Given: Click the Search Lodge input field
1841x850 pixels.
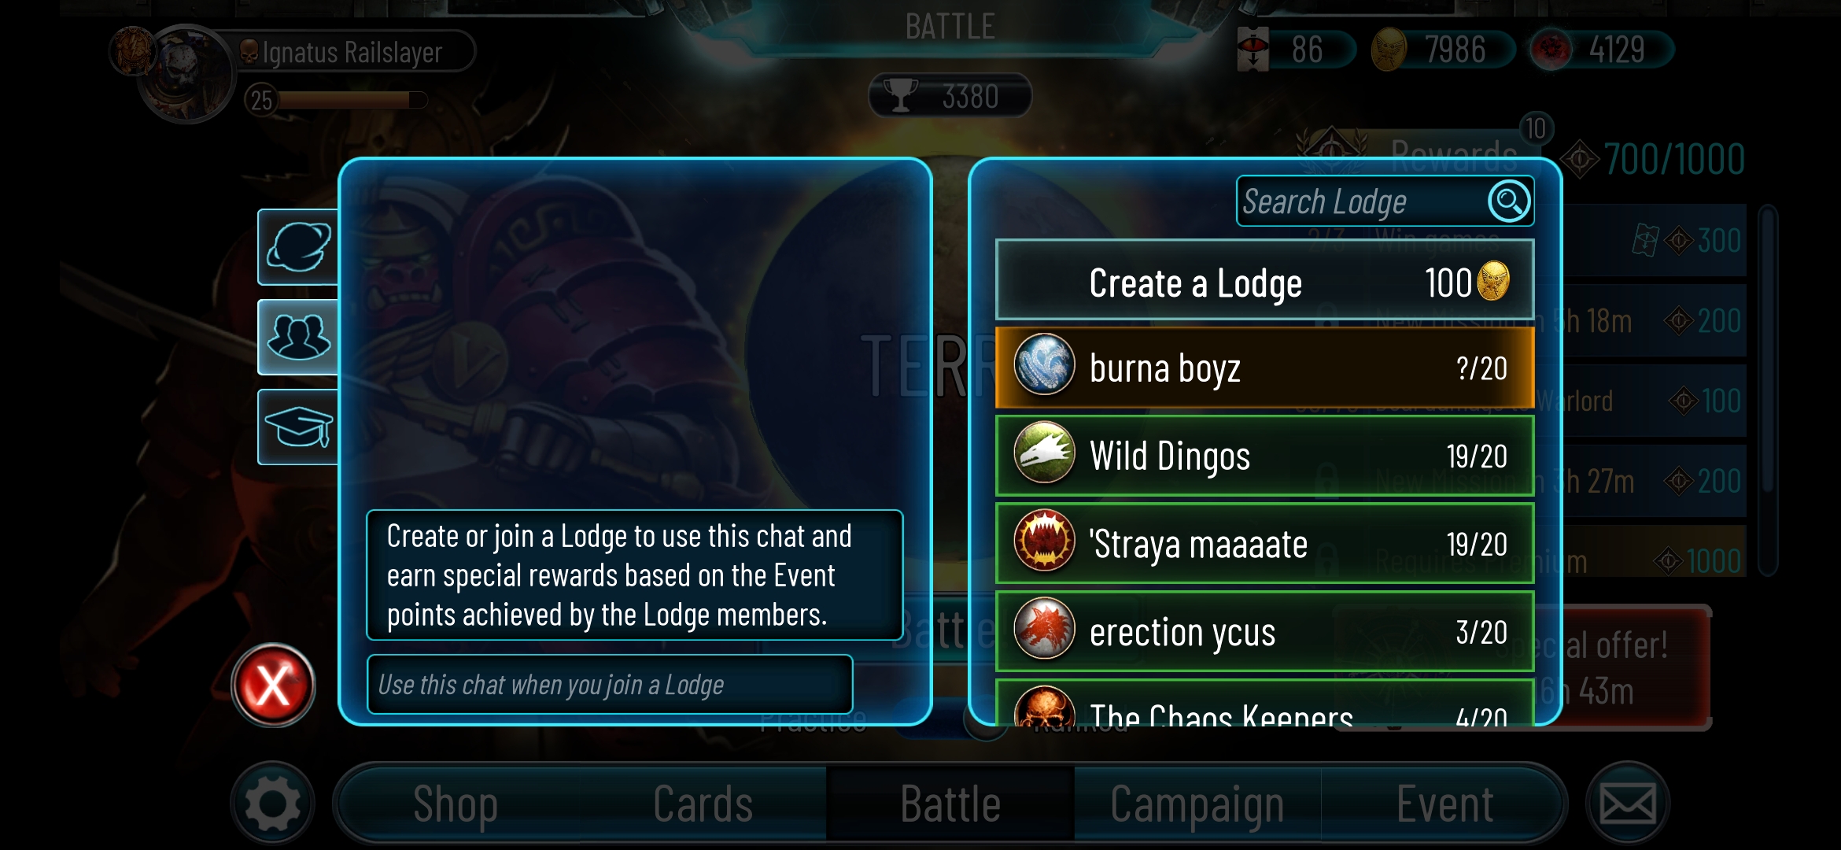Looking at the screenshot, I should [1361, 201].
